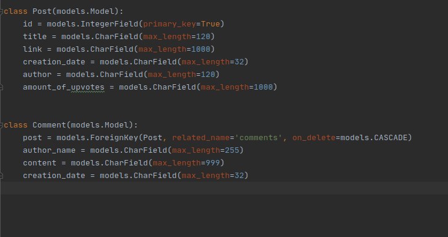
Task: Click the value 120 on the title line
Action: tap(203, 37)
